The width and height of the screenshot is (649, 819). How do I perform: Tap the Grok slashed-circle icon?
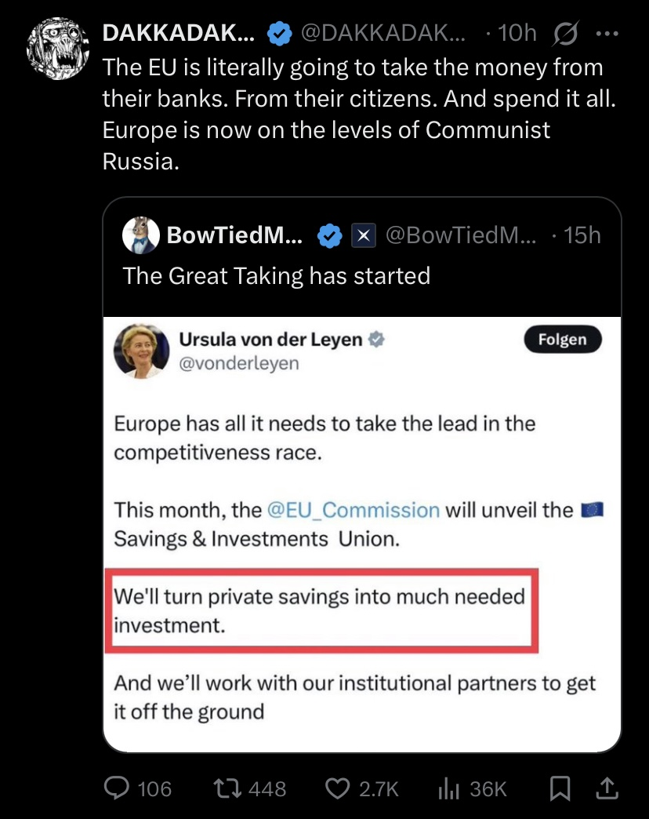pyautogui.click(x=564, y=33)
